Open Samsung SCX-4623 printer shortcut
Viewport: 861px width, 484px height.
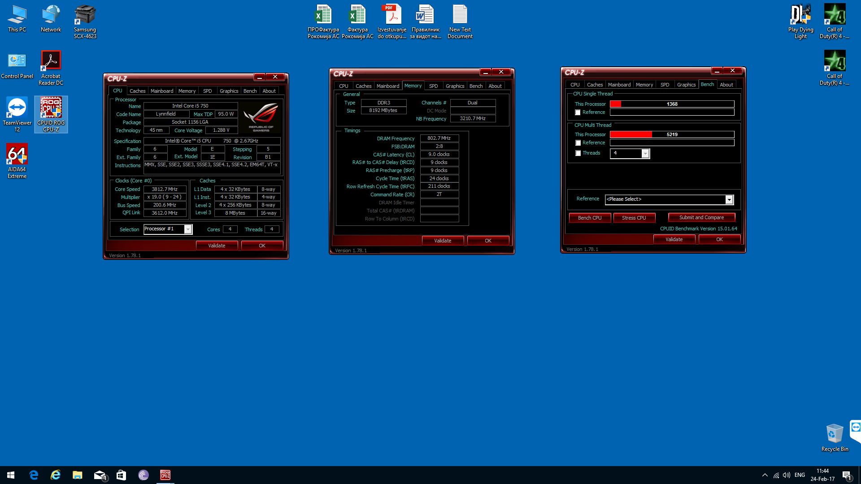pyautogui.click(x=85, y=22)
